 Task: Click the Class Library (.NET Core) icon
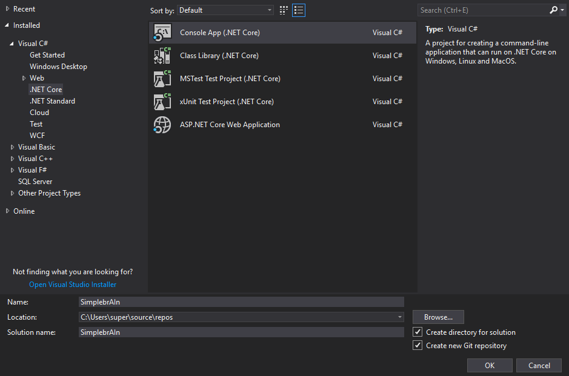(162, 56)
